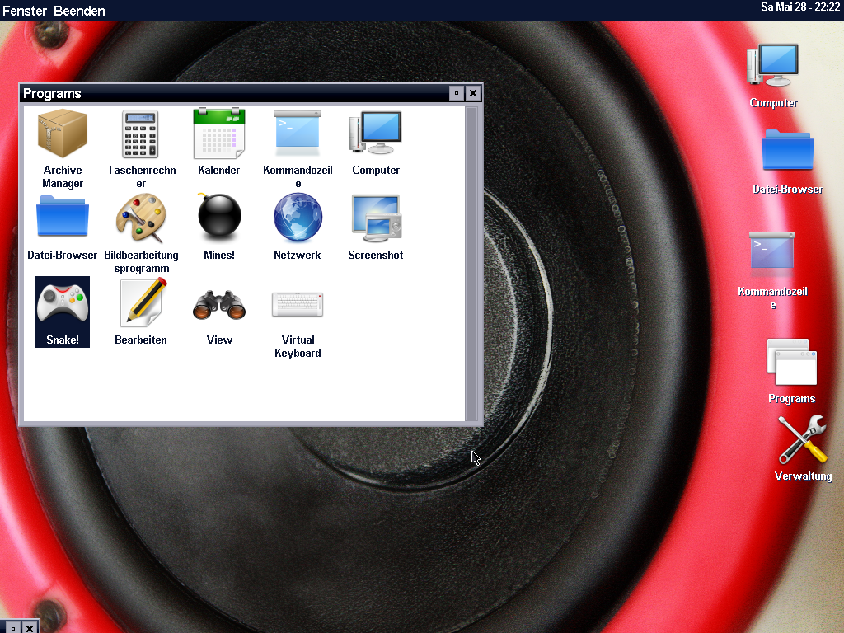The image size is (844, 633).
Task: Click the clock in top panel
Action: [x=799, y=7]
